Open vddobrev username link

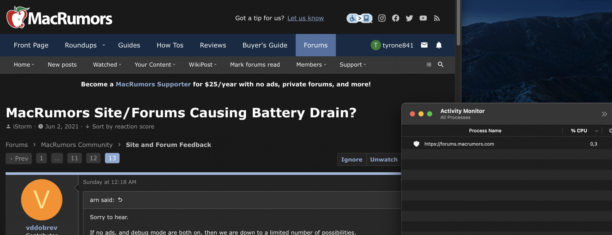click(42, 228)
